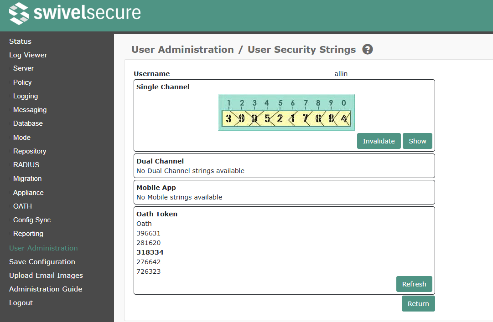Open Appliance settings
The width and height of the screenshot is (493, 322).
[x=28, y=192]
